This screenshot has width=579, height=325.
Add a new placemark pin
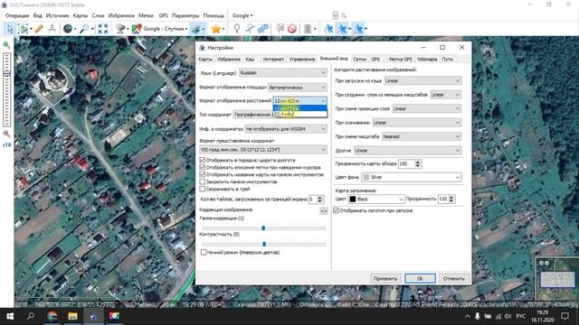(x=237, y=29)
